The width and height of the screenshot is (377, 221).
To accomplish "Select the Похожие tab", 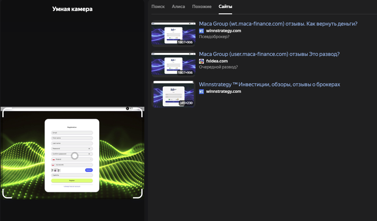I will point(202,7).
